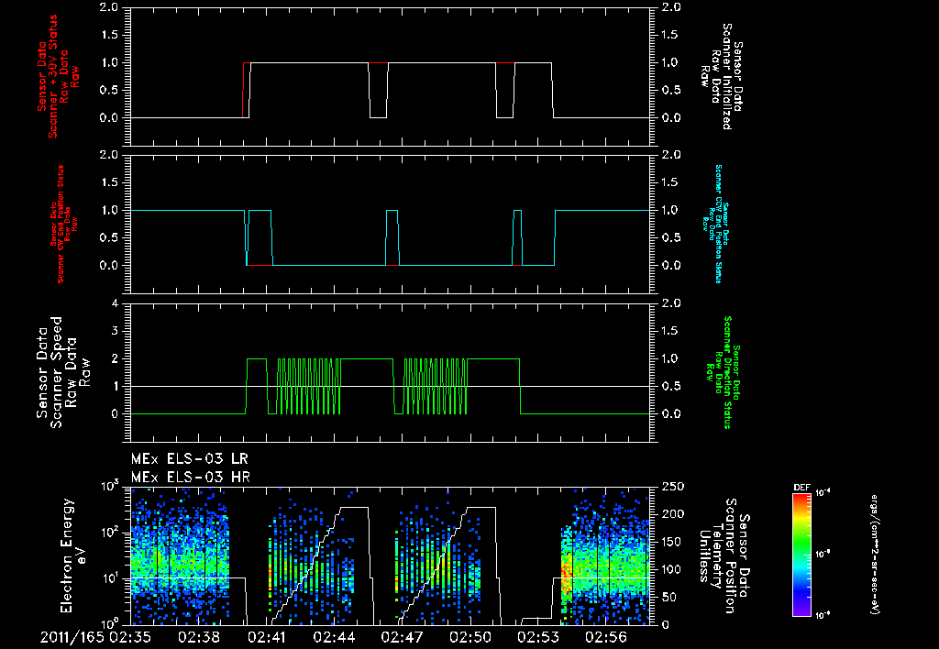Screen dimensions: 939x649
Task: Click the 10^0 electron energy tick label
Action: 110,624
